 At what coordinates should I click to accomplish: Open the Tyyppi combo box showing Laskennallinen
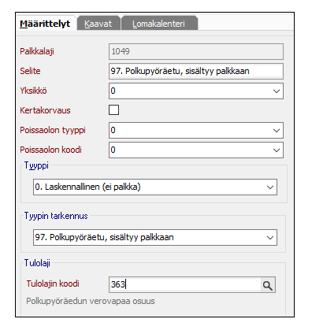(155, 187)
